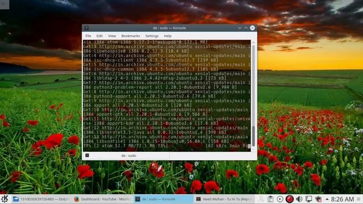Open the KDE application launcher
This screenshot has width=363, height=204.
coord(5,199)
